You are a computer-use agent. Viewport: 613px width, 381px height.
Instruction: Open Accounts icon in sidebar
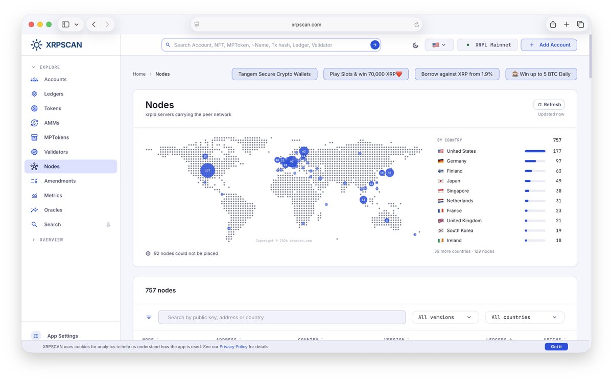[x=34, y=80]
